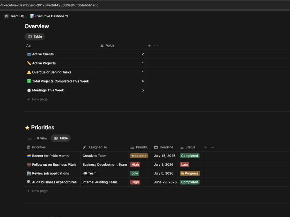Click the July 15, 2026 deadline
The width and height of the screenshot is (290, 217).
point(165,156)
